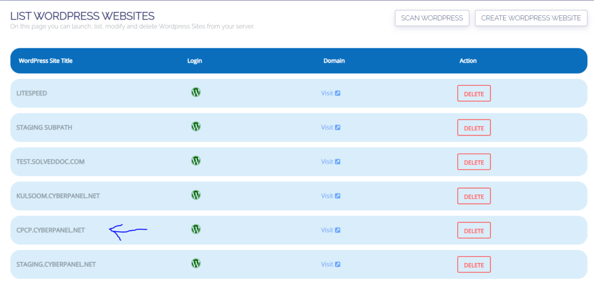
Task: Visit the TEST.SOLVEDDOC.COM domain
Action: click(330, 162)
